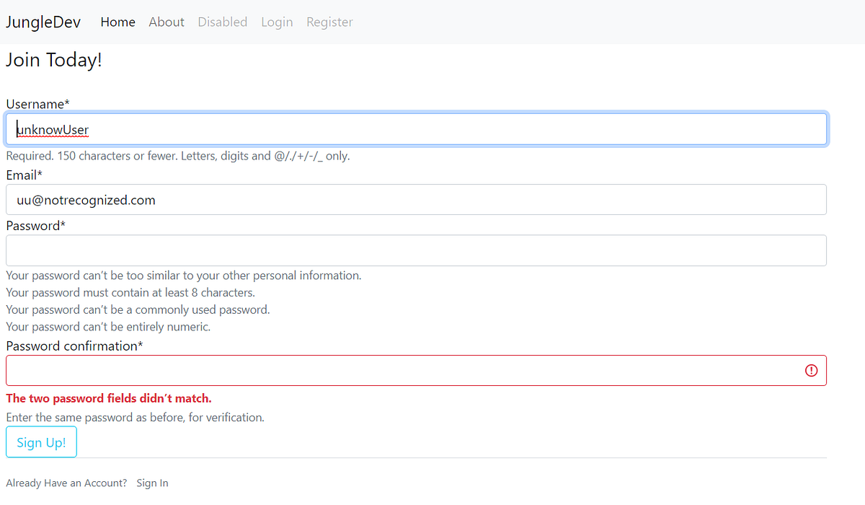Click the JungleDev brand logo
The image size is (865, 505).
coord(43,22)
